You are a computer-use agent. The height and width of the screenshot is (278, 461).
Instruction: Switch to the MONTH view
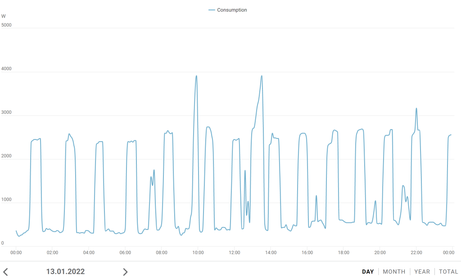(394, 272)
